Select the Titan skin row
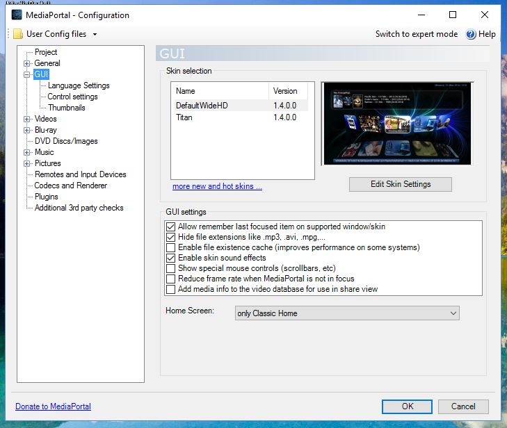 (241, 117)
